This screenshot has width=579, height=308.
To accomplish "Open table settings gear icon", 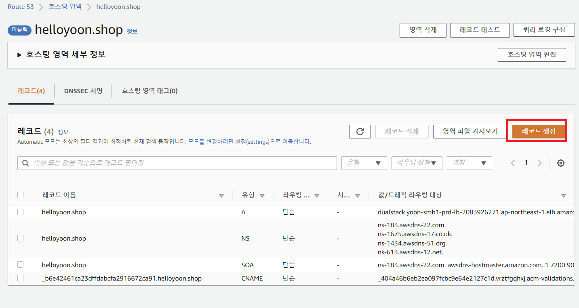I will [561, 163].
